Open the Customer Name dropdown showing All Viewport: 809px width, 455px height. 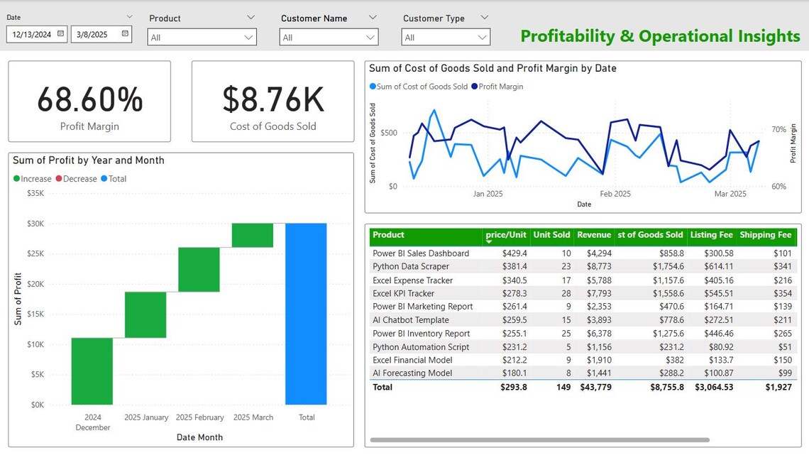coord(329,37)
